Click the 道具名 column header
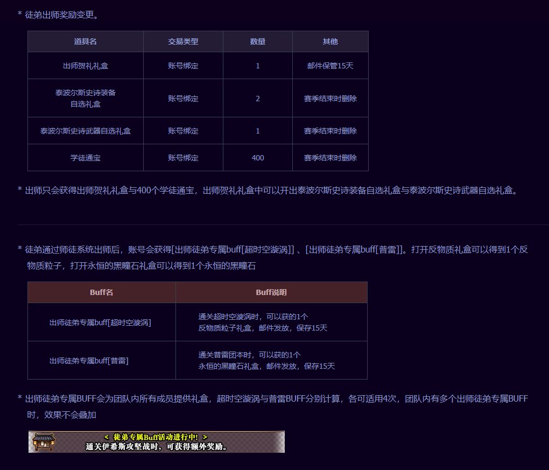 (86, 41)
